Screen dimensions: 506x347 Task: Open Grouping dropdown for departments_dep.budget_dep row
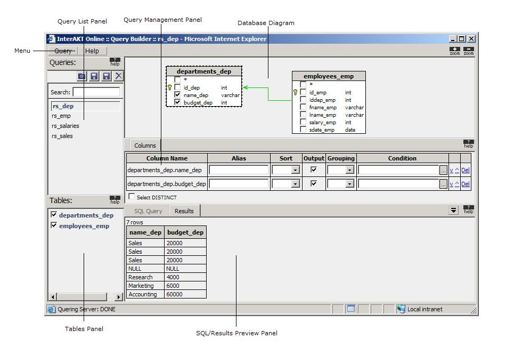tap(349, 184)
